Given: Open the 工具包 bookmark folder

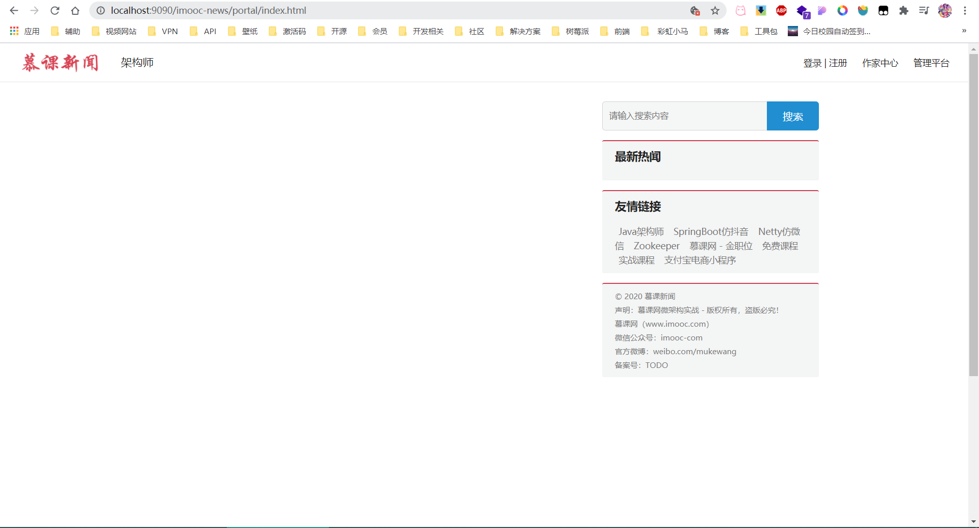Looking at the screenshot, I should [x=759, y=31].
